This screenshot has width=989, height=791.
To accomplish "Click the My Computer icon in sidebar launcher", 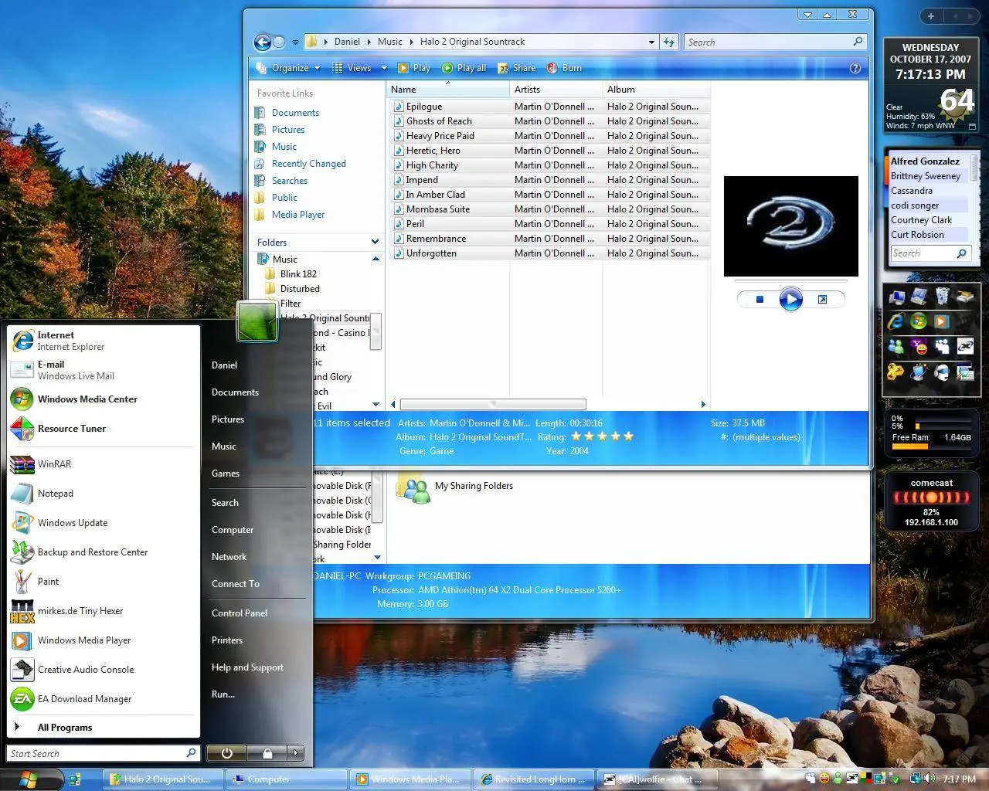I will tap(896, 296).
